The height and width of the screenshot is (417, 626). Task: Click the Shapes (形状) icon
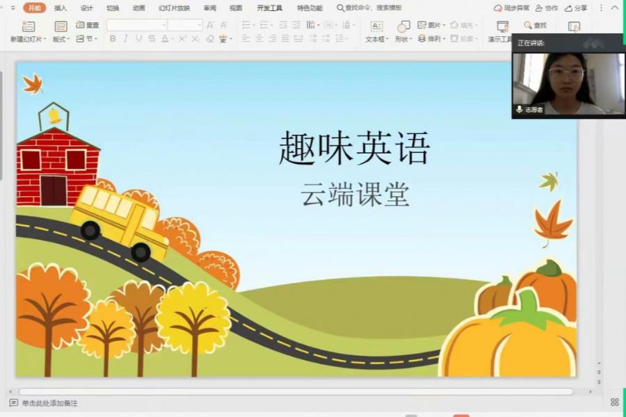403,26
